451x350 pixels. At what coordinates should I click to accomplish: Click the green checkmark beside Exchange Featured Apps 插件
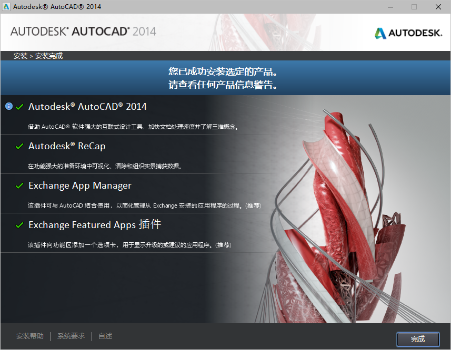[19, 225]
